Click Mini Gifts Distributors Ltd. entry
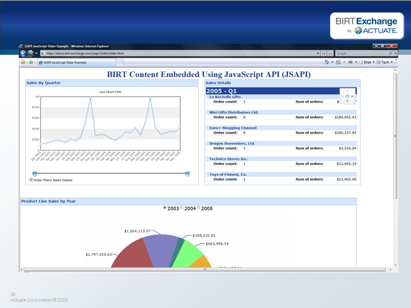The image size is (411, 308). pos(234,113)
